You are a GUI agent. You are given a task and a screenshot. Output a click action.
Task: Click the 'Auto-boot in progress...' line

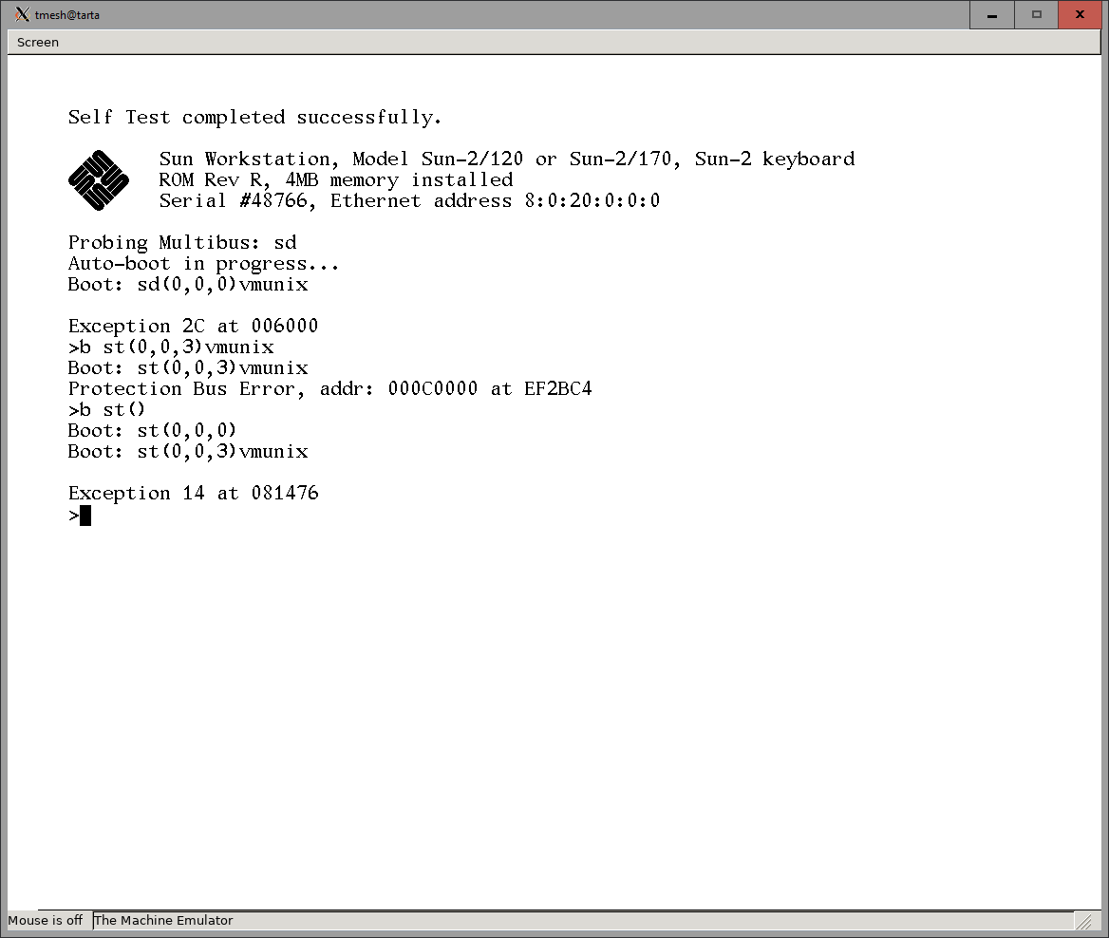(203, 264)
